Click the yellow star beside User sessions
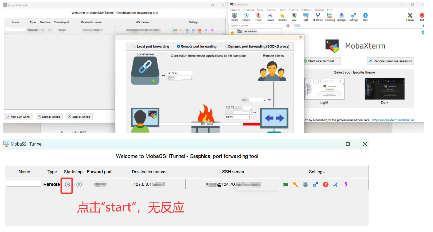Viewport: 433px width, 232px height. 232,32
